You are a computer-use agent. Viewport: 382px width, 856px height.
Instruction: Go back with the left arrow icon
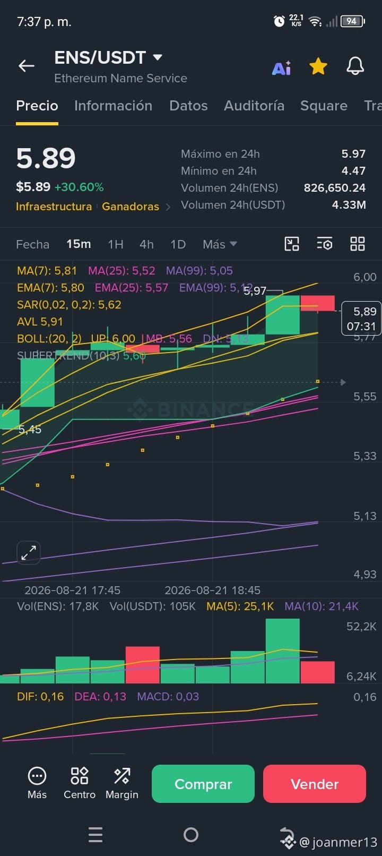click(27, 66)
